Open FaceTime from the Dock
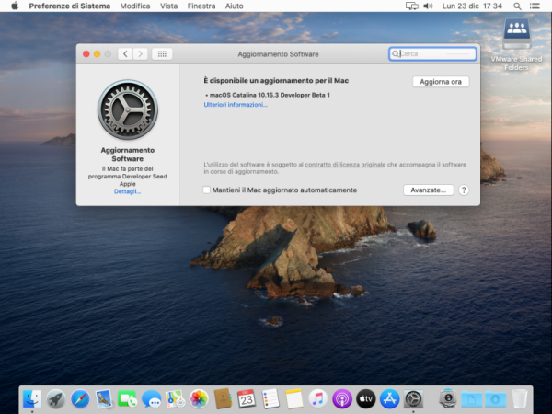This screenshot has width=552, height=414. [128, 399]
